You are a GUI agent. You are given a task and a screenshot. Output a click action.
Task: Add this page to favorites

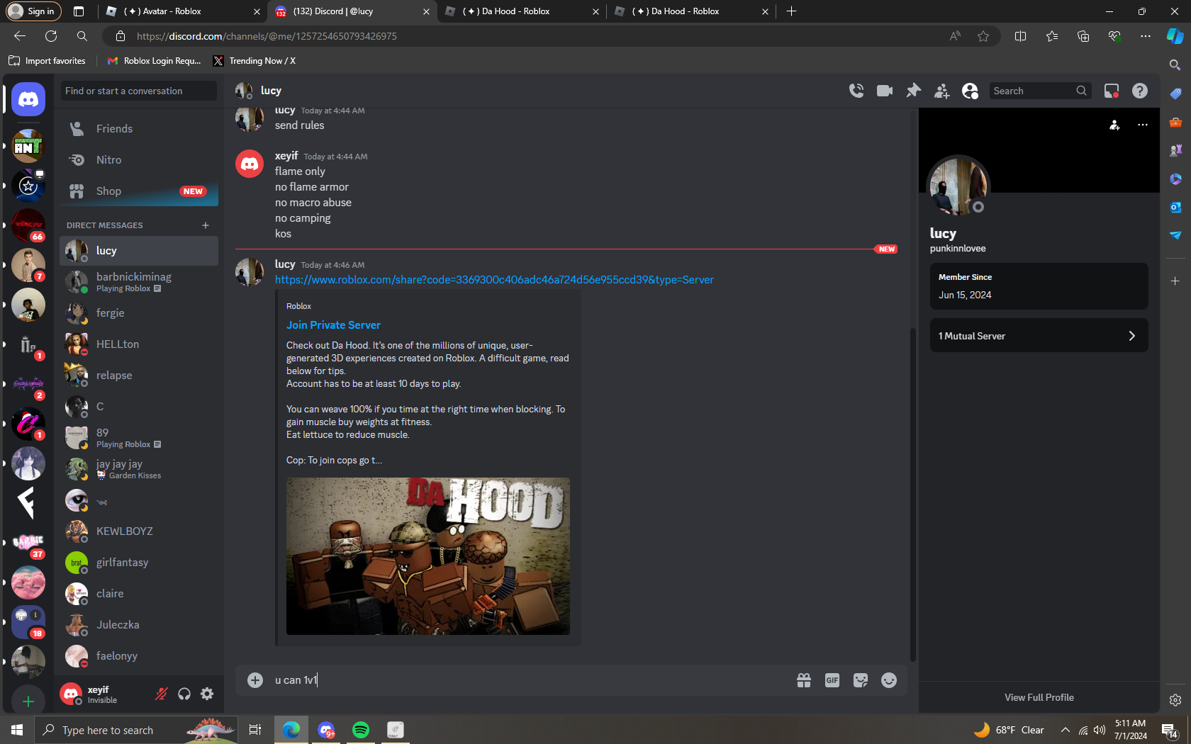tap(983, 36)
